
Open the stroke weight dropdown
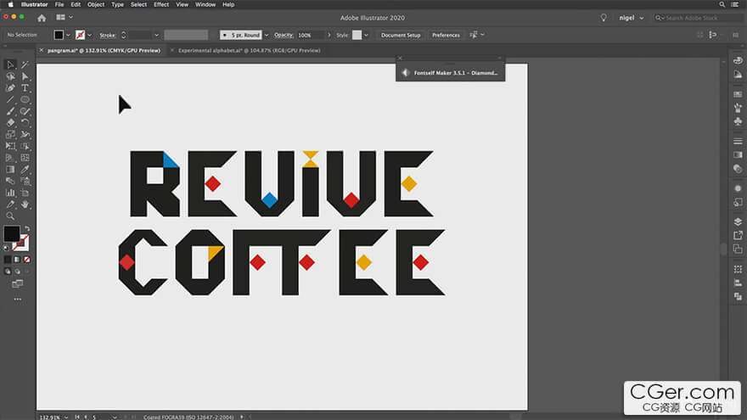point(156,36)
